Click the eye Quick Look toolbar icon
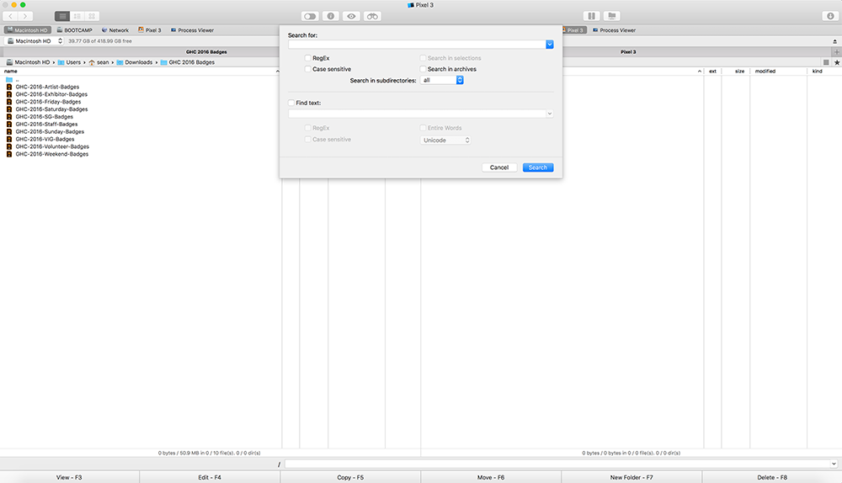The image size is (842, 483). (x=351, y=16)
